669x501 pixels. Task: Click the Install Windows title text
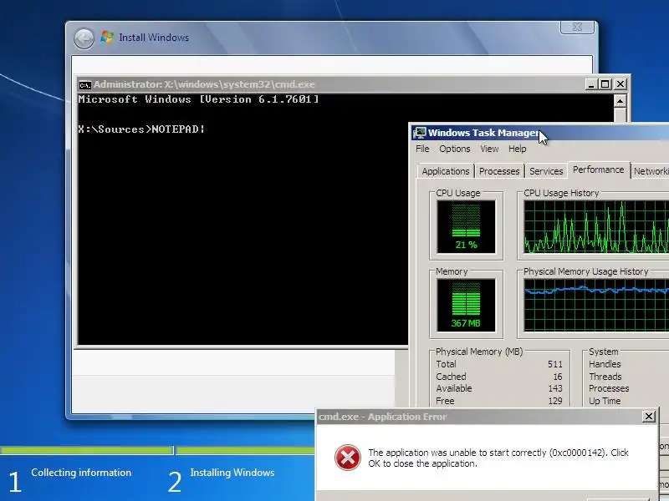pos(154,38)
